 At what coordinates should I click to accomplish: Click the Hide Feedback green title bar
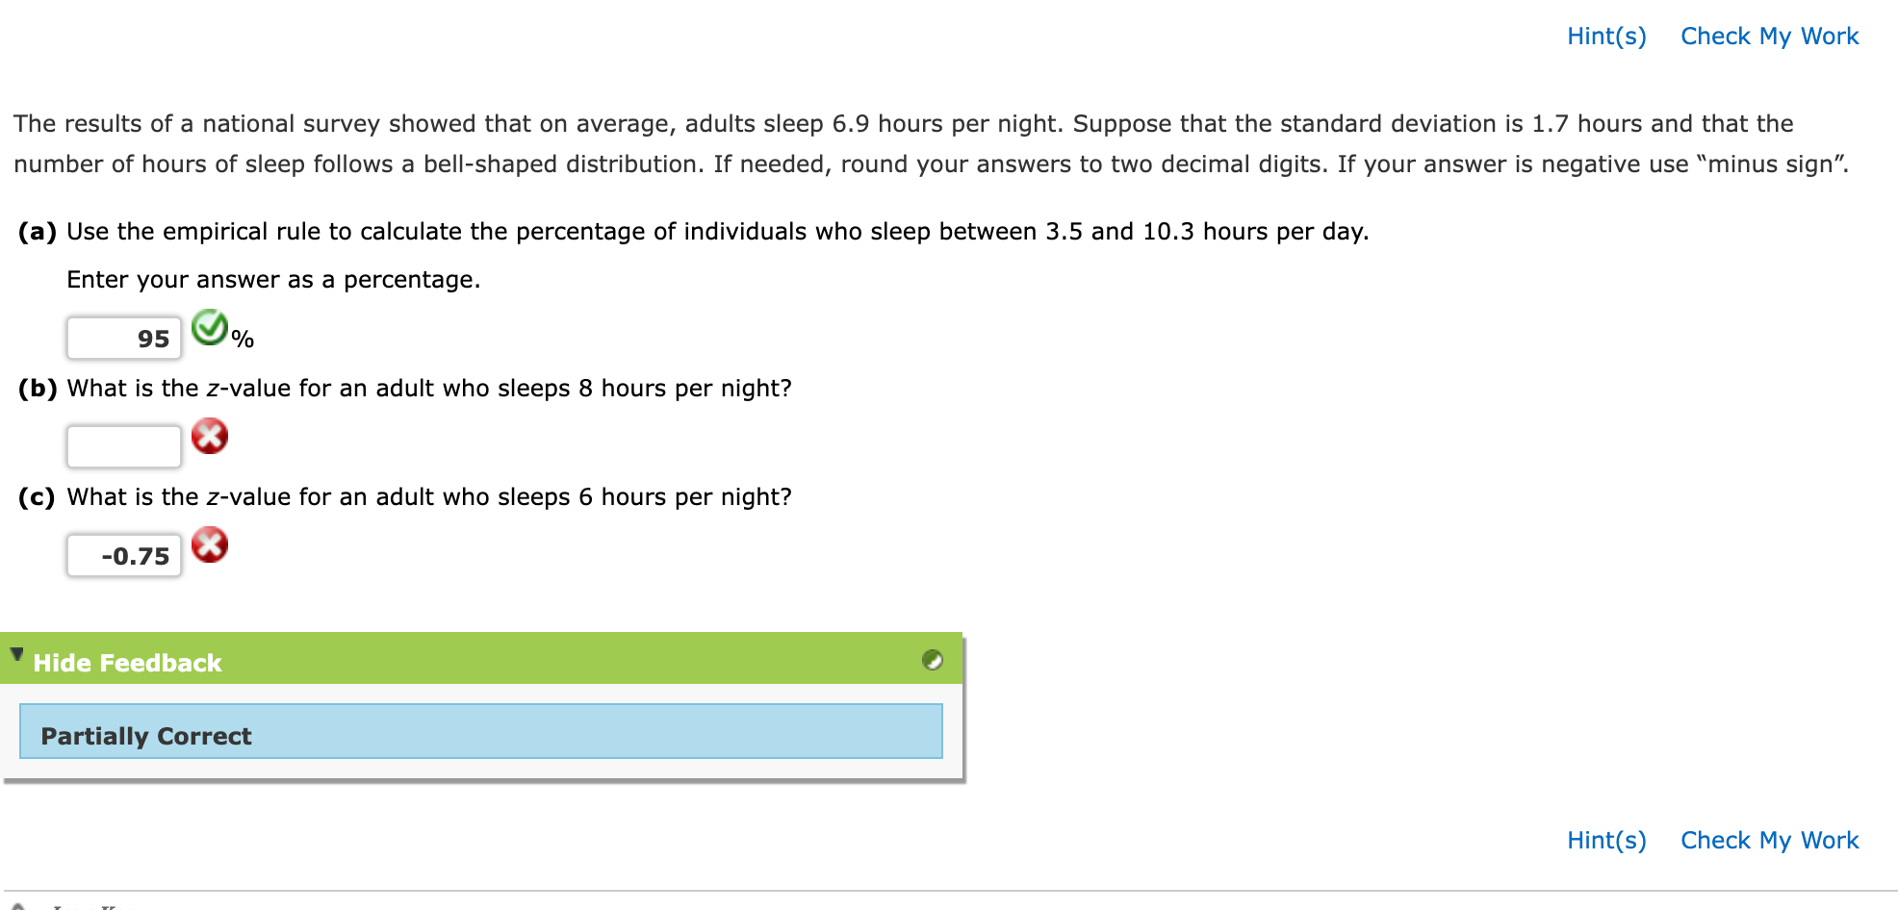(385, 662)
